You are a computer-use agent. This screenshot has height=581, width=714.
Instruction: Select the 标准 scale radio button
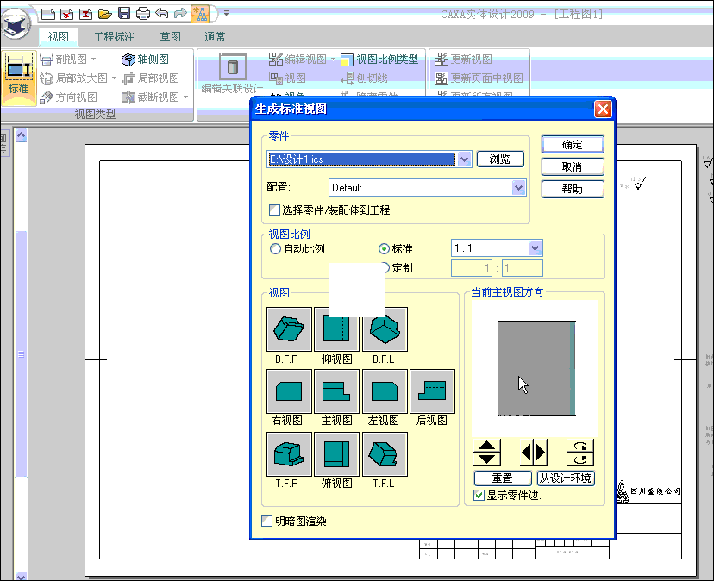coord(384,249)
